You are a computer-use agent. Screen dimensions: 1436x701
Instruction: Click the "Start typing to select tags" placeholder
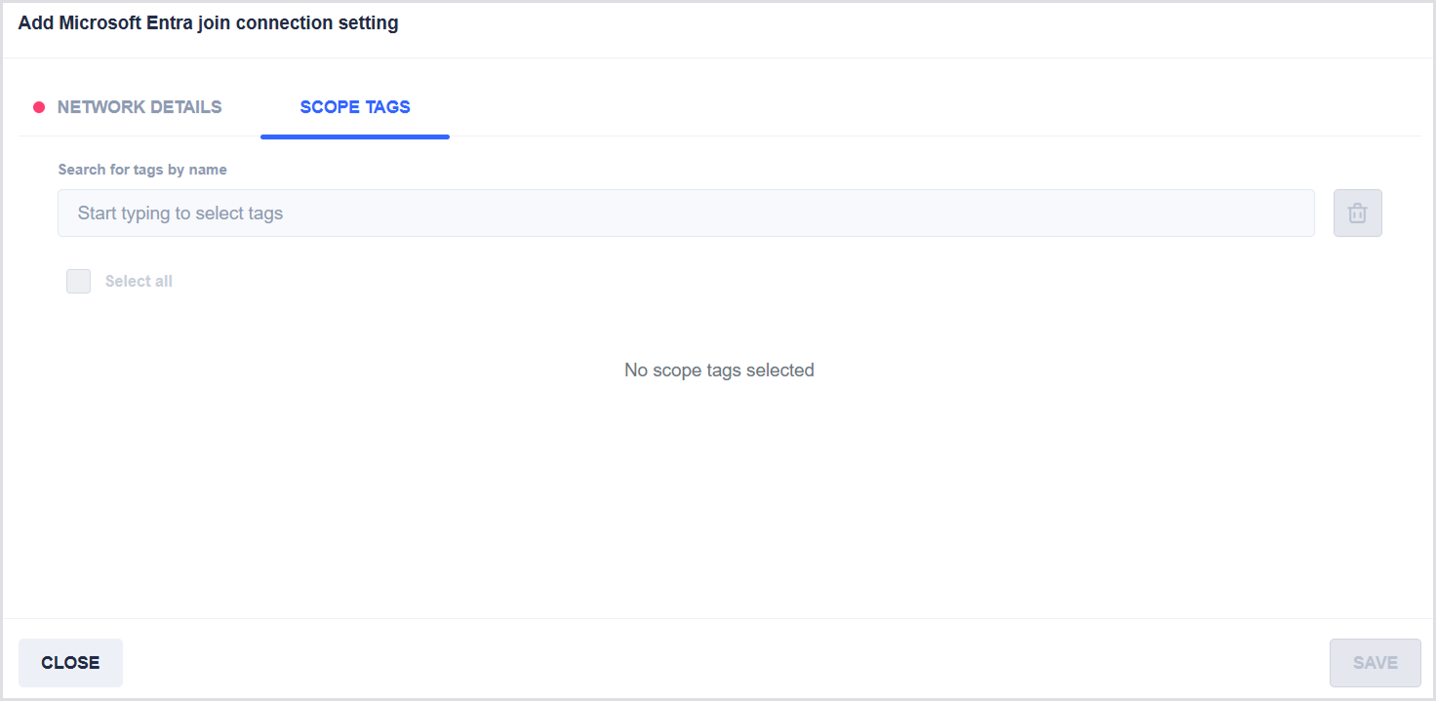[x=180, y=213]
